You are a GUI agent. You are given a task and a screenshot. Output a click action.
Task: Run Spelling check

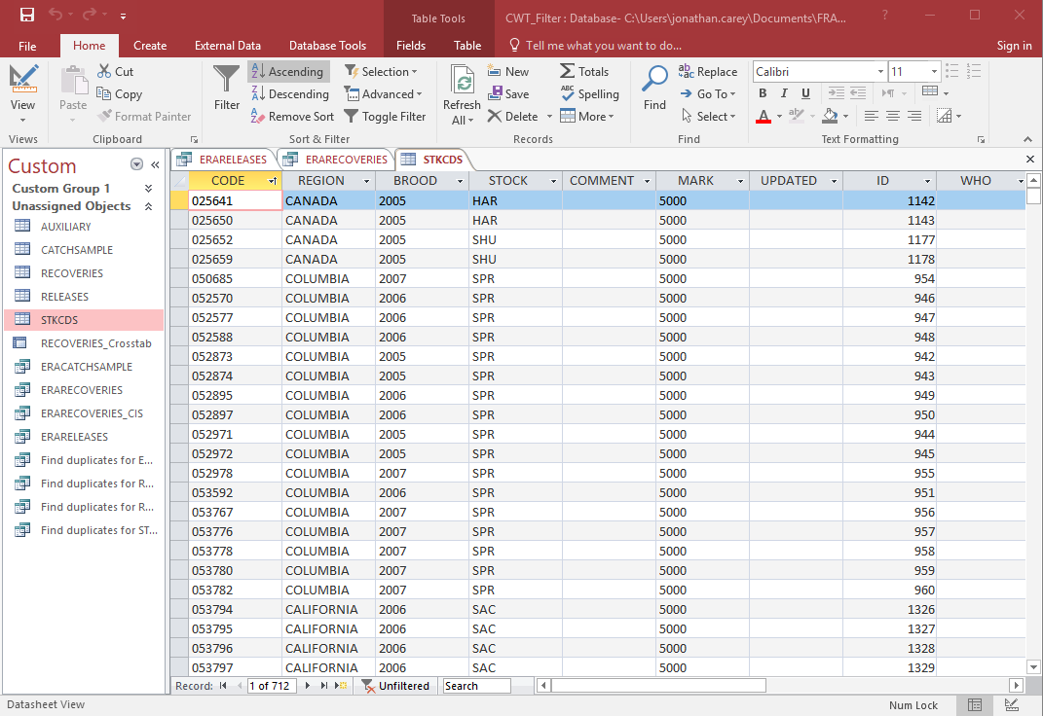pyautogui.click(x=589, y=93)
